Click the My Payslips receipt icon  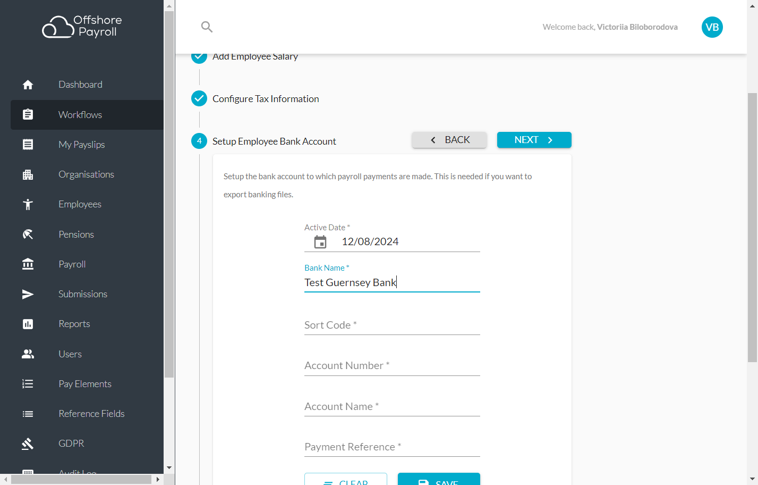(x=28, y=145)
